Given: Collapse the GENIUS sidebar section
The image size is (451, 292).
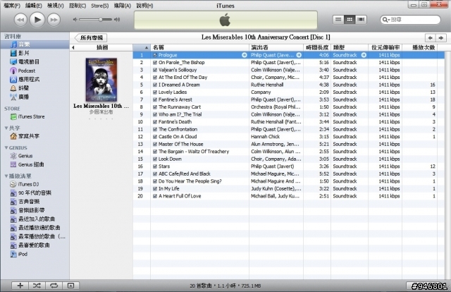Looking at the screenshot, I should click(6, 147).
